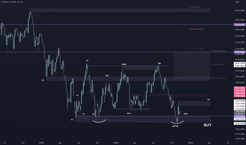The image size is (246, 145).
Task: Select the 'ut' annotation above the peak
Action: [87, 61]
